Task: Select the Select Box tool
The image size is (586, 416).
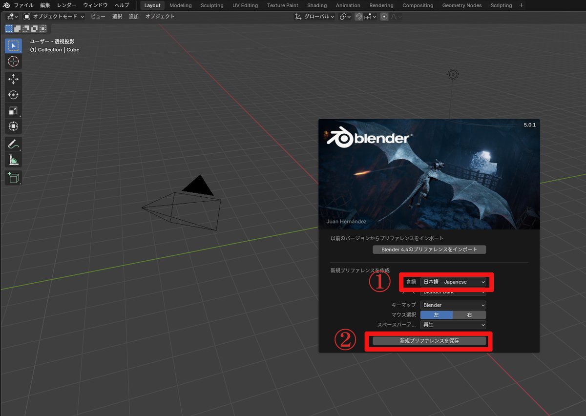Action: tap(13, 46)
